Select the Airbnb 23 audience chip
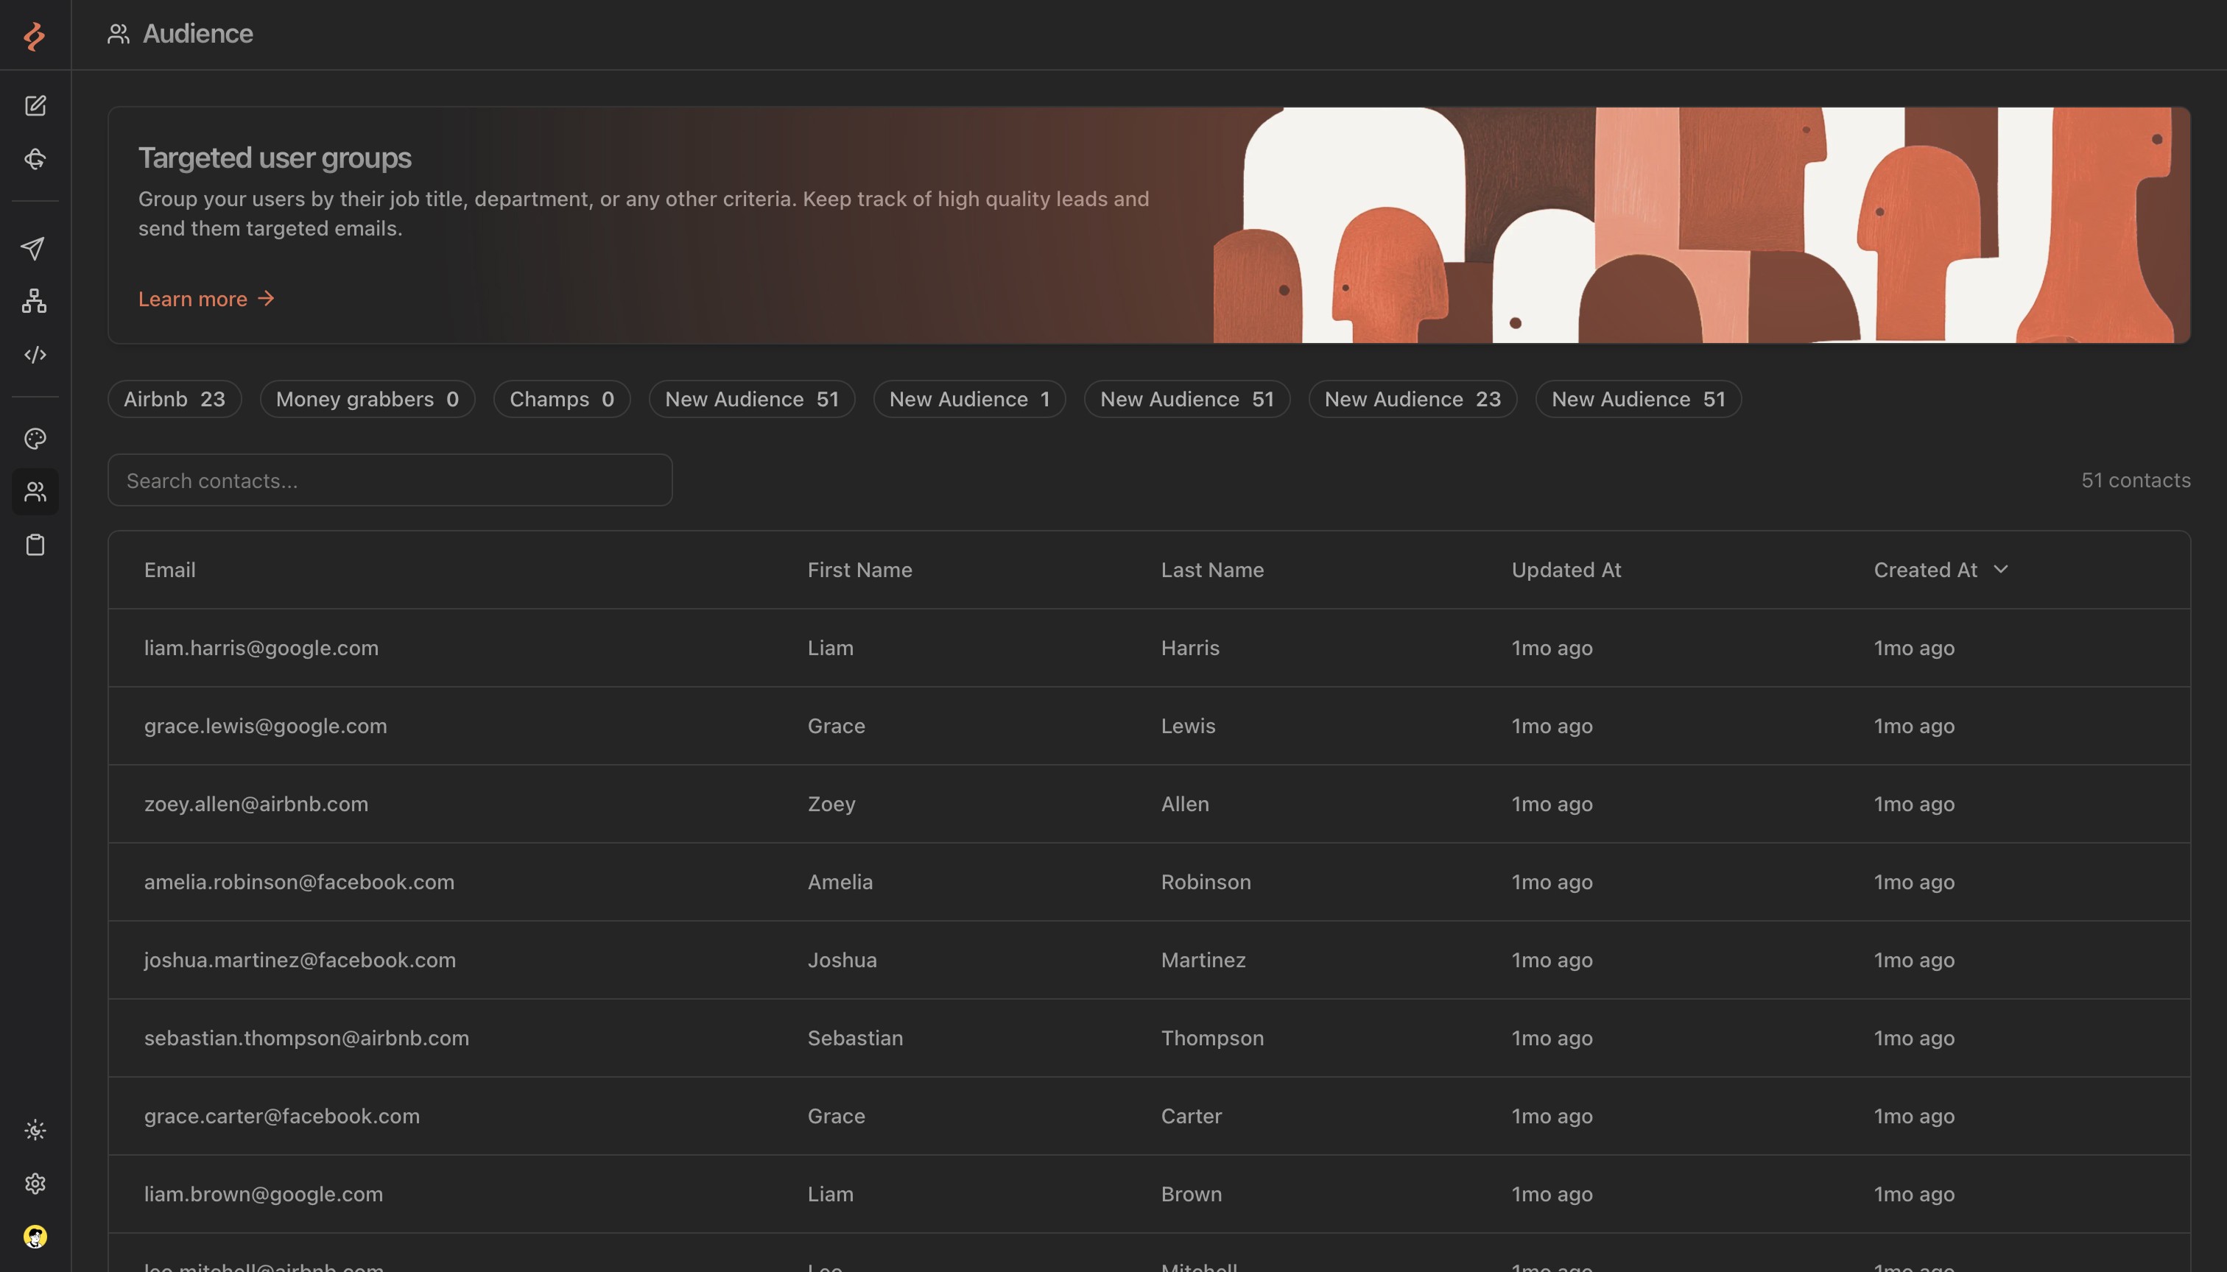The width and height of the screenshot is (2227, 1272). click(175, 399)
